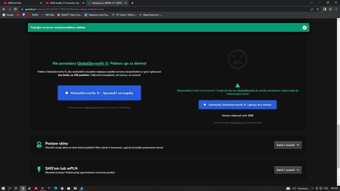Click the browser forward arrow
Screen dimensions: 340x191
(9, 9)
